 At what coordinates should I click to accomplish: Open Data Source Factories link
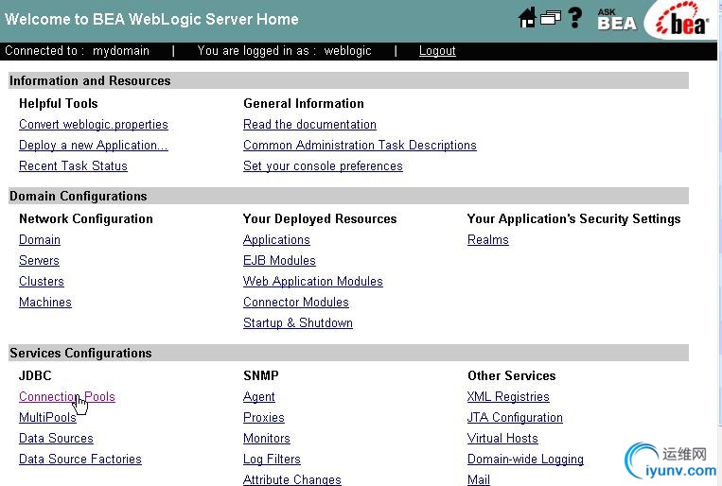click(x=80, y=459)
